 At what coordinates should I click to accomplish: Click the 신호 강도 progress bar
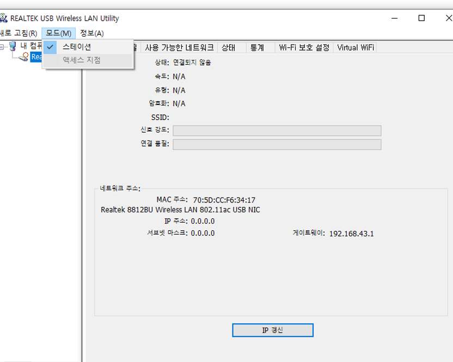click(277, 131)
